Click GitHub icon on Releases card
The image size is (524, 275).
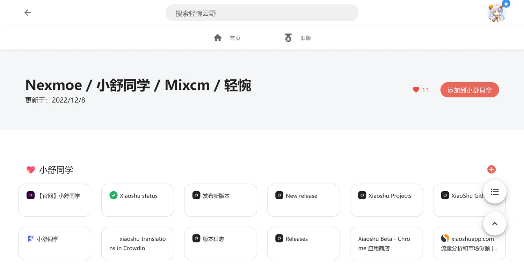tap(279, 238)
